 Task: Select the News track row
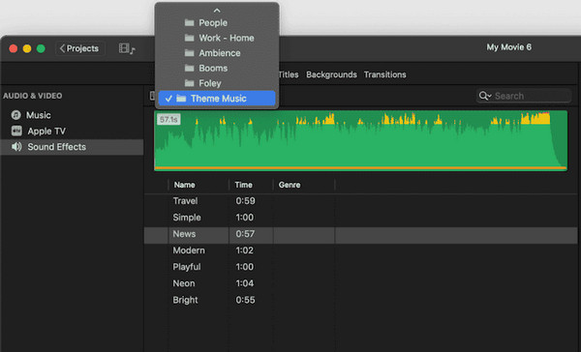(x=360, y=234)
